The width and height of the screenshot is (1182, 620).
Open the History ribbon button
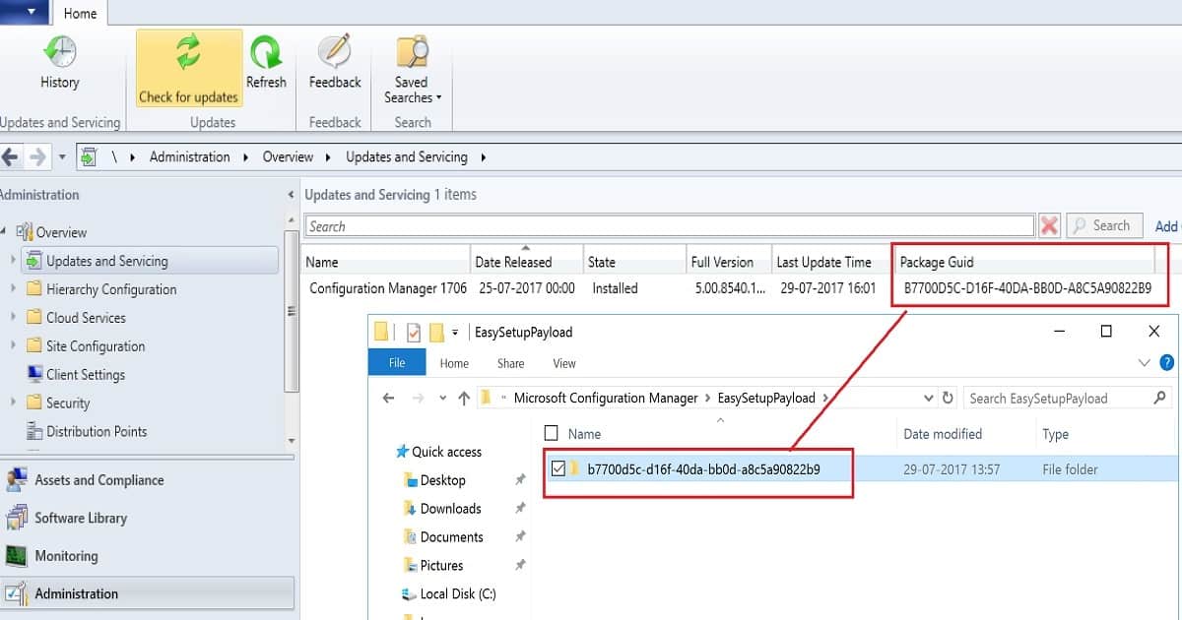(x=59, y=64)
